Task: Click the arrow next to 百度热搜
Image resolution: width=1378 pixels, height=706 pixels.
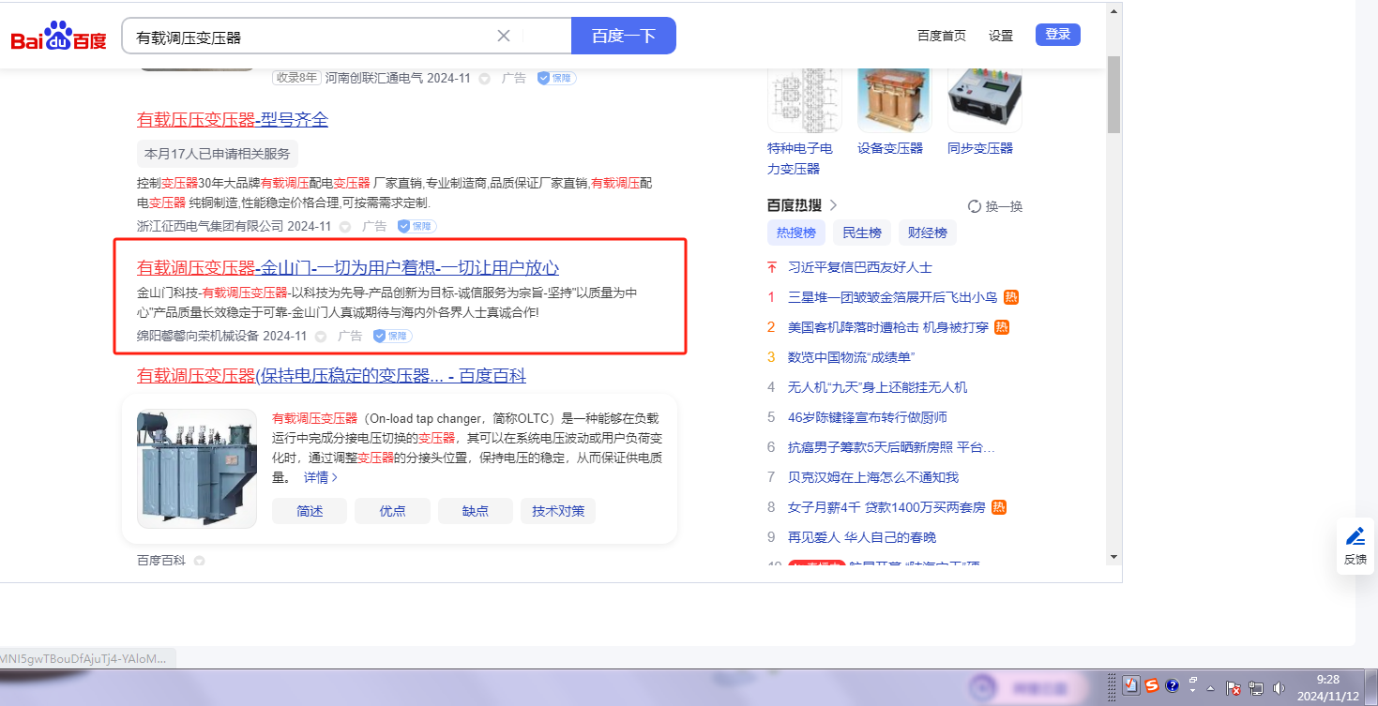Action: click(x=832, y=205)
